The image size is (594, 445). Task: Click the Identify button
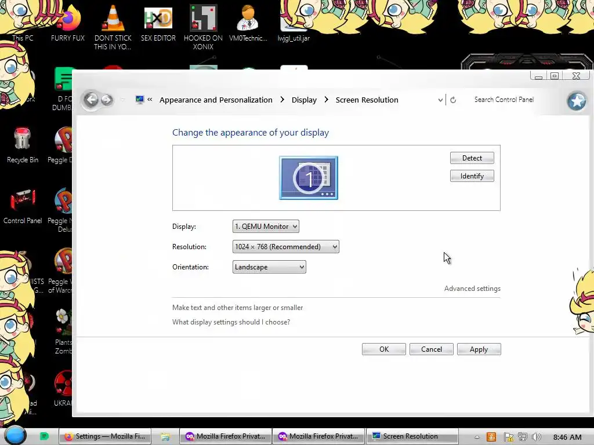coord(472,176)
